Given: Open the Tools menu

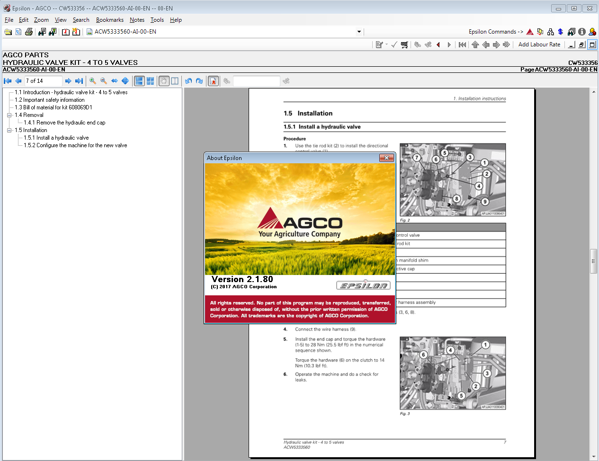Looking at the screenshot, I should [x=157, y=20].
